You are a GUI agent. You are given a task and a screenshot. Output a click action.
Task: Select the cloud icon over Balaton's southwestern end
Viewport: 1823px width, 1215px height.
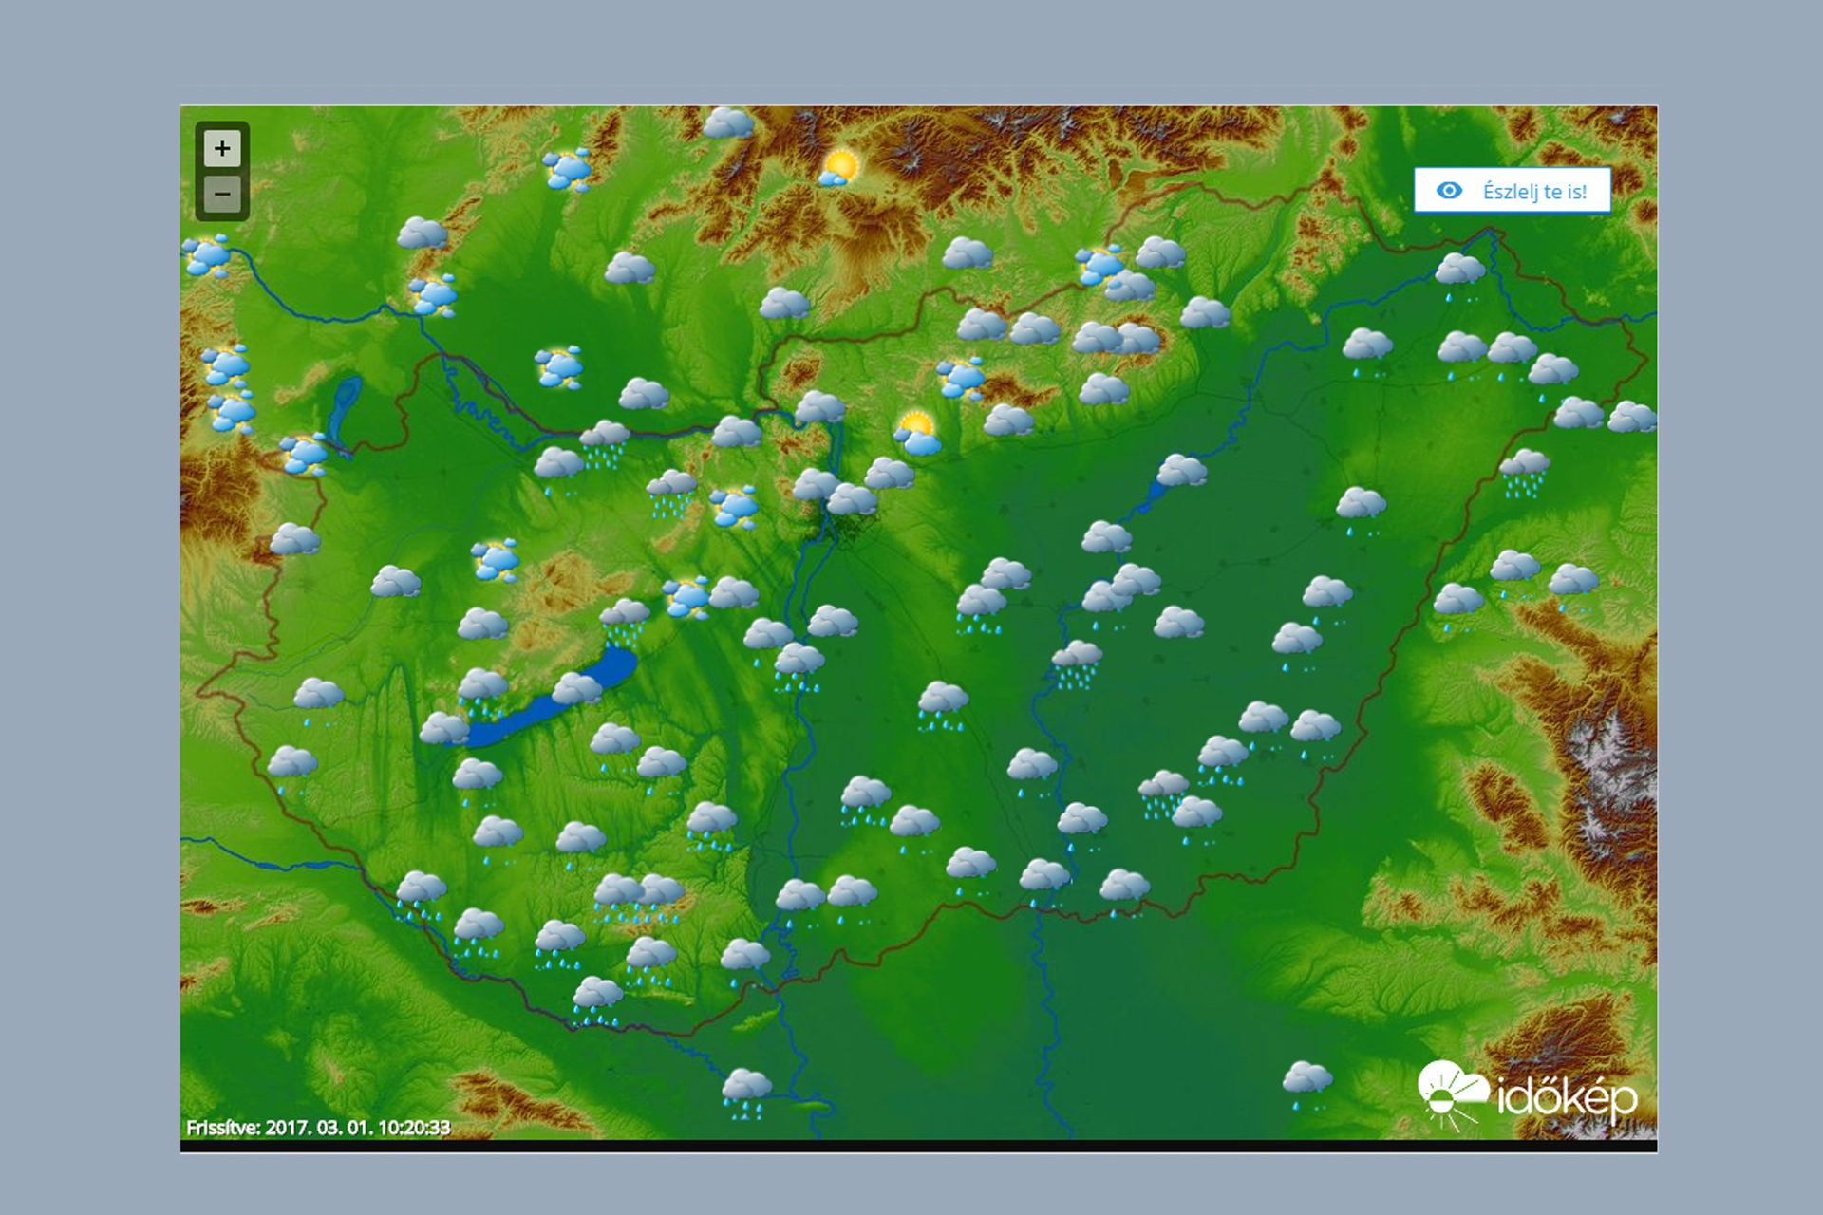click(444, 729)
